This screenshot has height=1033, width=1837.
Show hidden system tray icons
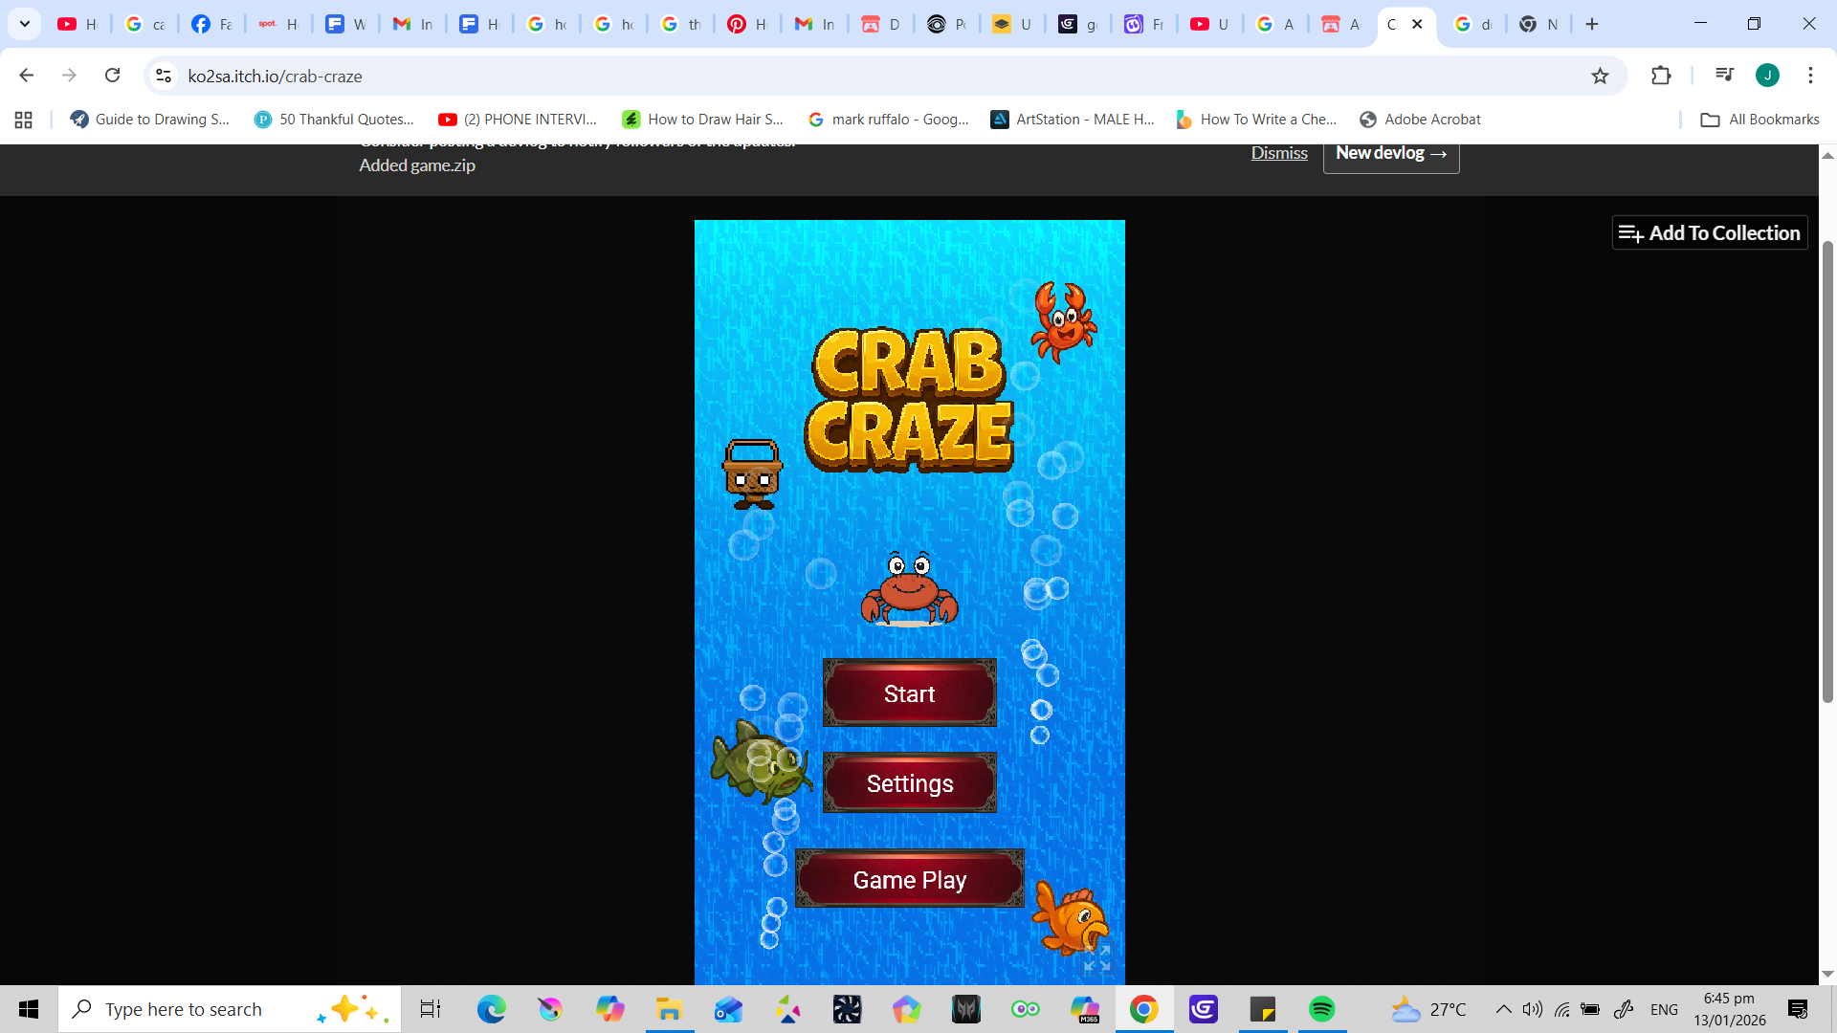(x=1502, y=1008)
